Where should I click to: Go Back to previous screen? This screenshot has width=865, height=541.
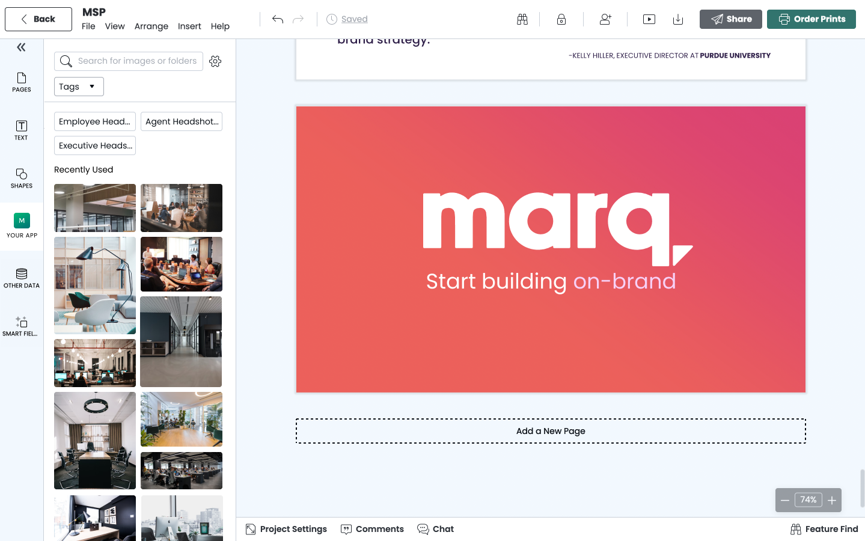(38, 19)
